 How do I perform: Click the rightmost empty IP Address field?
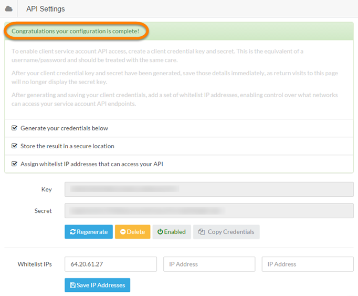(x=307, y=264)
